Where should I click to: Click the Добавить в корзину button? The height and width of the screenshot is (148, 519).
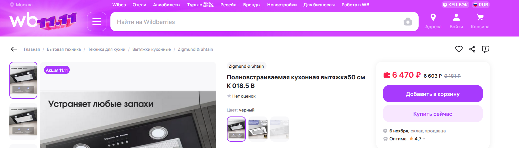(x=433, y=94)
